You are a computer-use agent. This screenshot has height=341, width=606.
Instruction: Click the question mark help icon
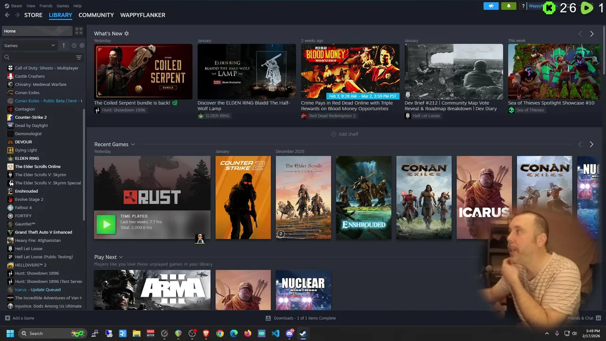click(x=523, y=6)
